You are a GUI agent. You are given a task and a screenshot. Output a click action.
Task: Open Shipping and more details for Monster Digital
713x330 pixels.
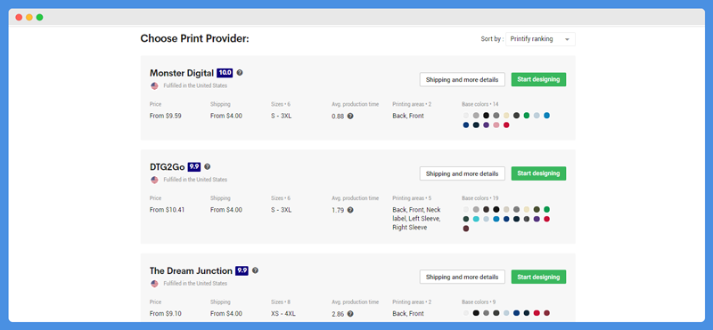tap(462, 79)
